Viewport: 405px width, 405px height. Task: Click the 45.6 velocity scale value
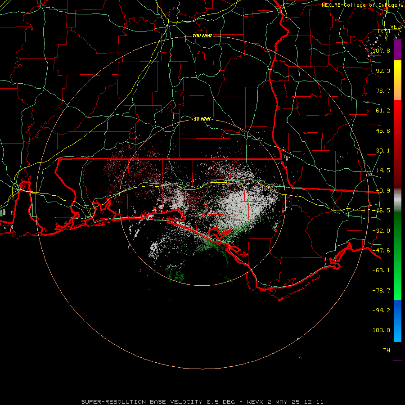pyautogui.click(x=383, y=130)
